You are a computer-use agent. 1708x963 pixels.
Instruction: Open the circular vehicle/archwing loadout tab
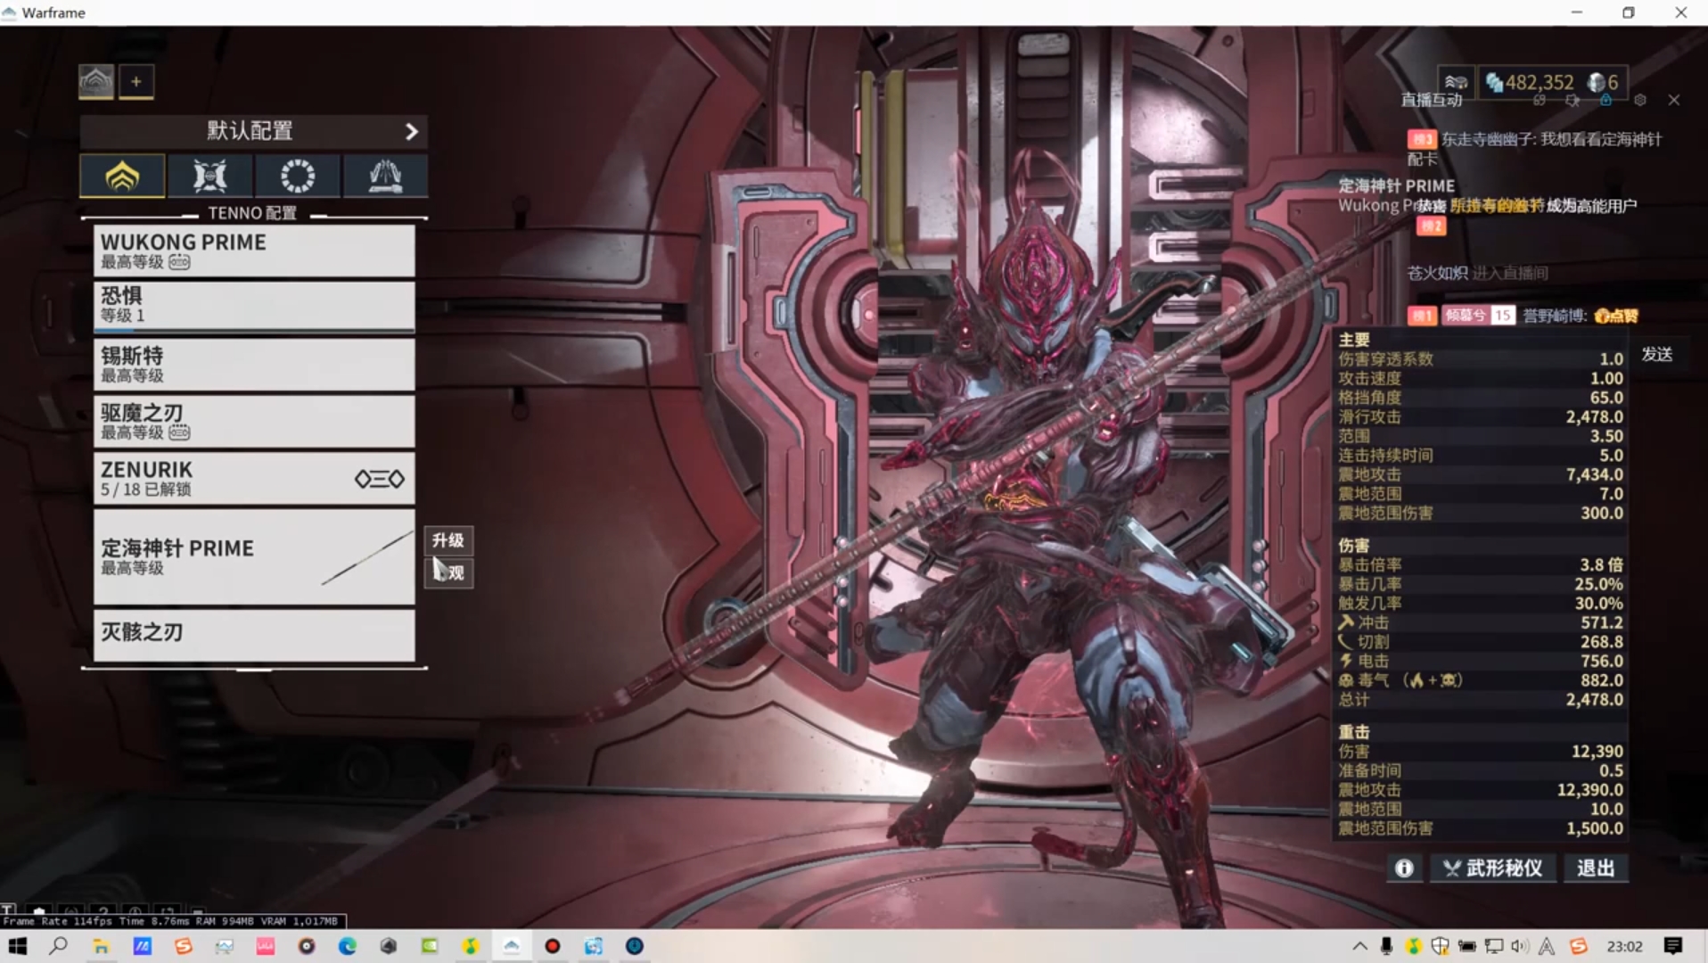(297, 176)
